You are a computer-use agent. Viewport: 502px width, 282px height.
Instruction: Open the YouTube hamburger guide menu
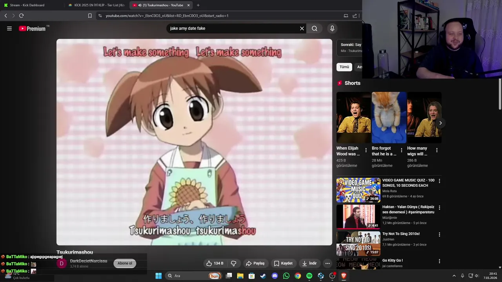click(9, 28)
